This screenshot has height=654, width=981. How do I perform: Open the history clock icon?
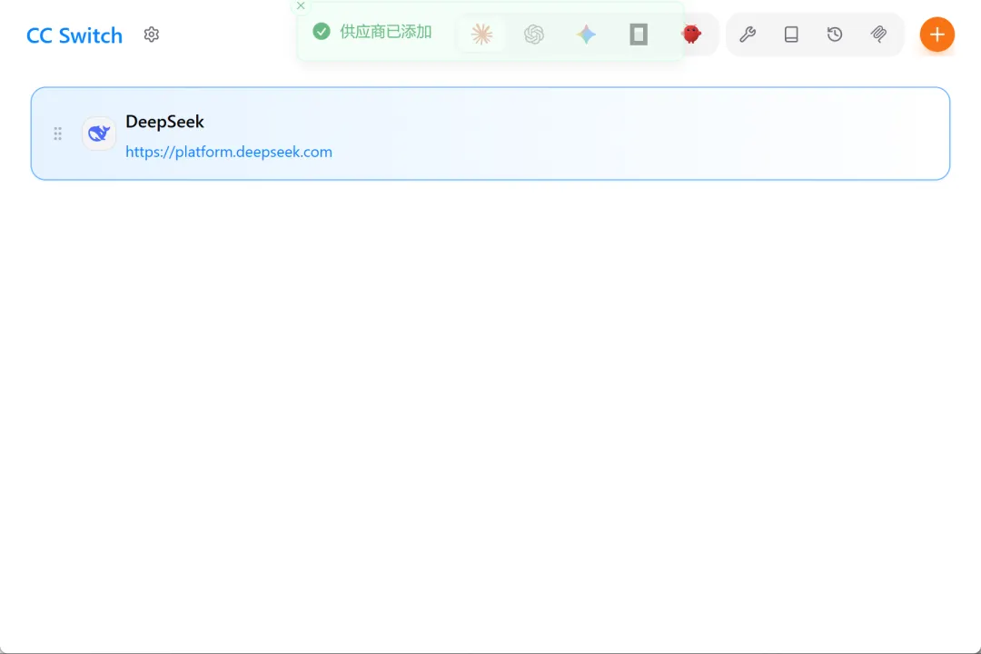coord(835,35)
